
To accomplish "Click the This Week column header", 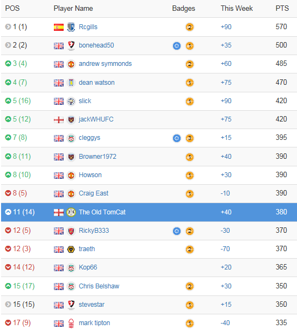I will tap(237, 9).
